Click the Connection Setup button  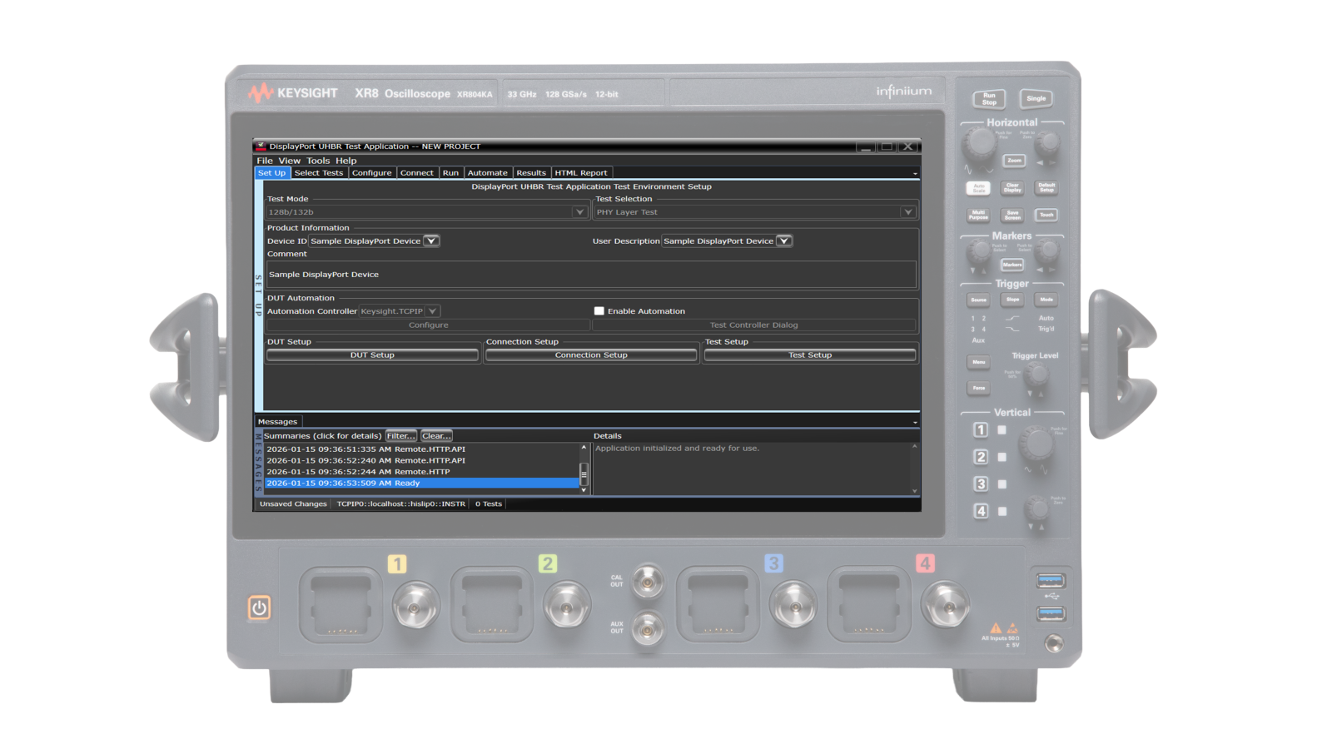(x=591, y=355)
